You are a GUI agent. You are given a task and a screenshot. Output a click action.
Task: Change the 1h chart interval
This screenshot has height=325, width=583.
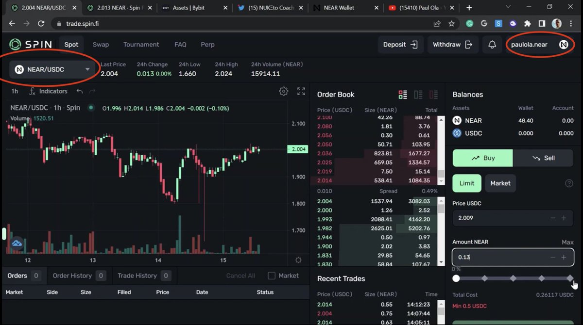pyautogui.click(x=15, y=91)
